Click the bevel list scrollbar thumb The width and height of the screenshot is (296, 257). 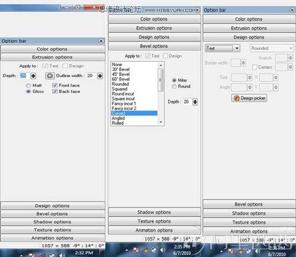tap(160, 80)
